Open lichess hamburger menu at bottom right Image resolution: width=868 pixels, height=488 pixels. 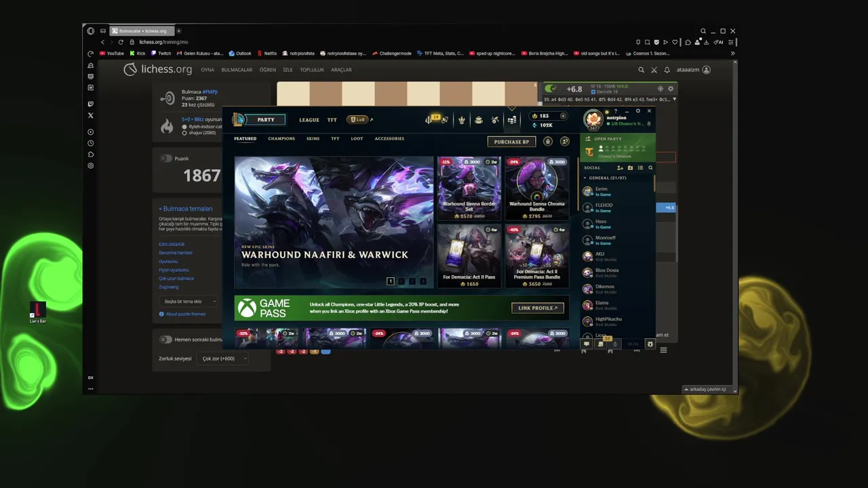(x=663, y=350)
